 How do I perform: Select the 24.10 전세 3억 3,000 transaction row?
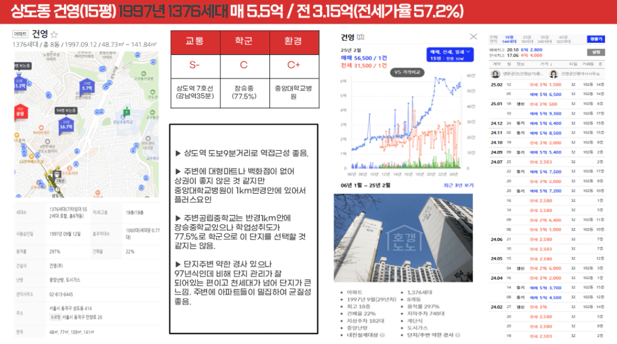(x=547, y=142)
